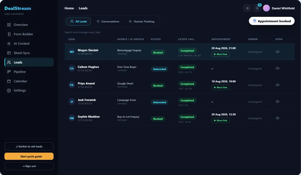Click the Buy-to-Let Enquiry source text
The image size is (301, 175).
click(128, 117)
